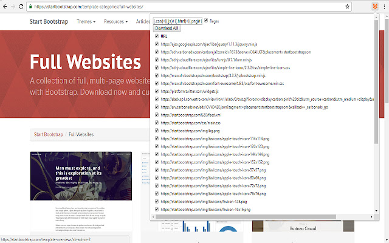Image resolution: width=389 pixels, height=243 pixels.
Task: Click the regex filter input field
Action: pyautogui.click(x=177, y=21)
